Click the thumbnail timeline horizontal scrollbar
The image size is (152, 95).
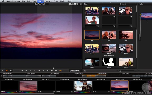click(x=27, y=94)
